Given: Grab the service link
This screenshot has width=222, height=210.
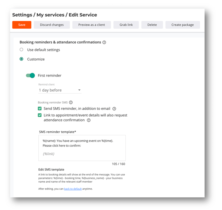Looking at the screenshot, I should point(126,25).
